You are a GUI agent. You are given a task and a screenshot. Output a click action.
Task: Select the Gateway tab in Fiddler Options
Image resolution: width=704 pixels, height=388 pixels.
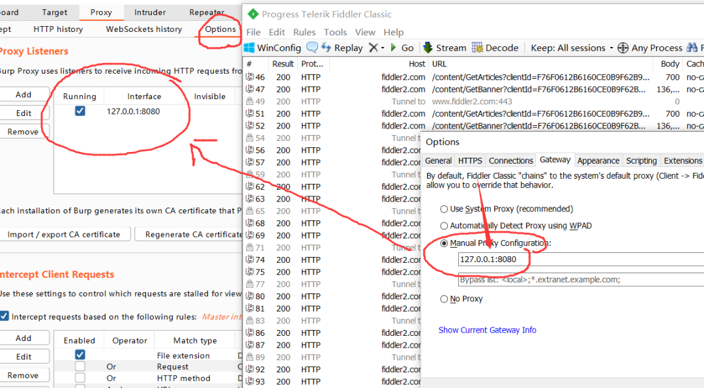555,159
